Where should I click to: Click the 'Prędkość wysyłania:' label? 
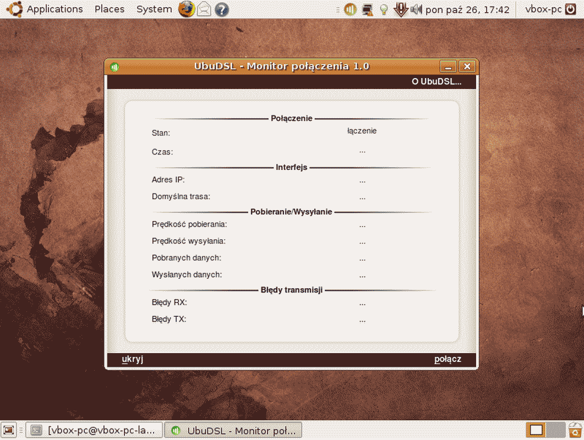188,241
